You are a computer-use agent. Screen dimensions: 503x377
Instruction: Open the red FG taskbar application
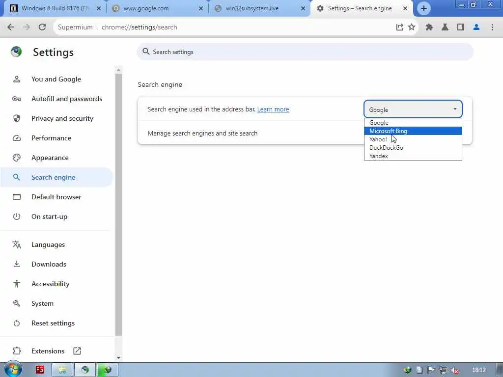coord(39,370)
